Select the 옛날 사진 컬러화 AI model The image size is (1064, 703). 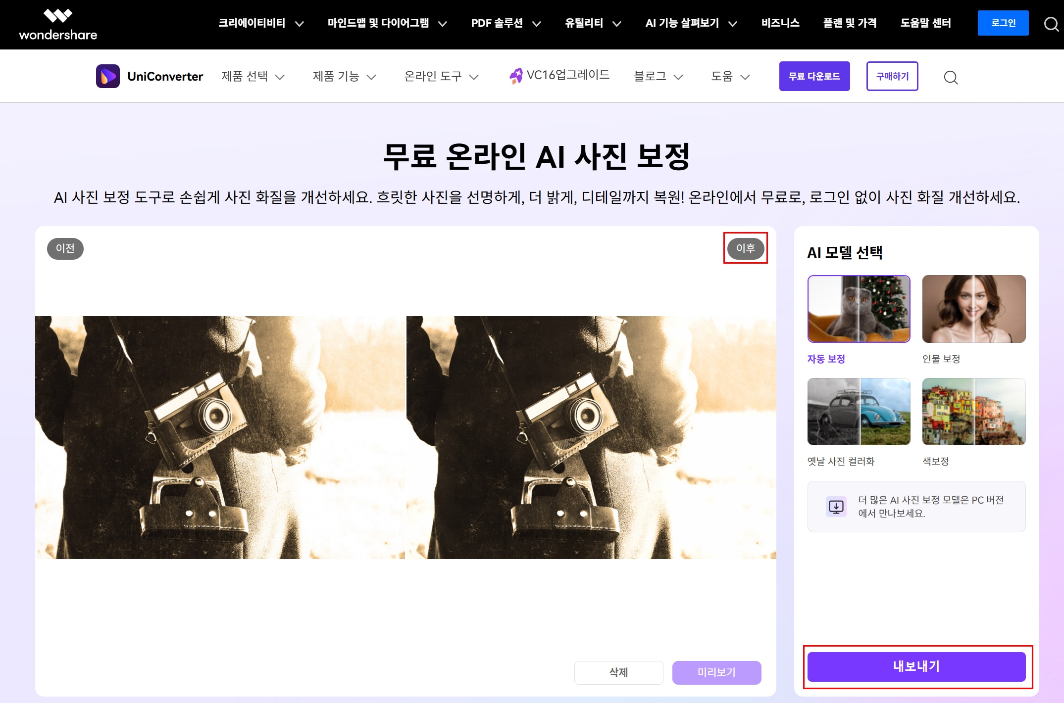click(x=859, y=412)
